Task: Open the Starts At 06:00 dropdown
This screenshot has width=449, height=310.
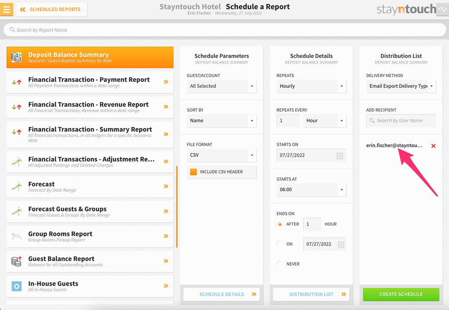Action: (x=311, y=190)
